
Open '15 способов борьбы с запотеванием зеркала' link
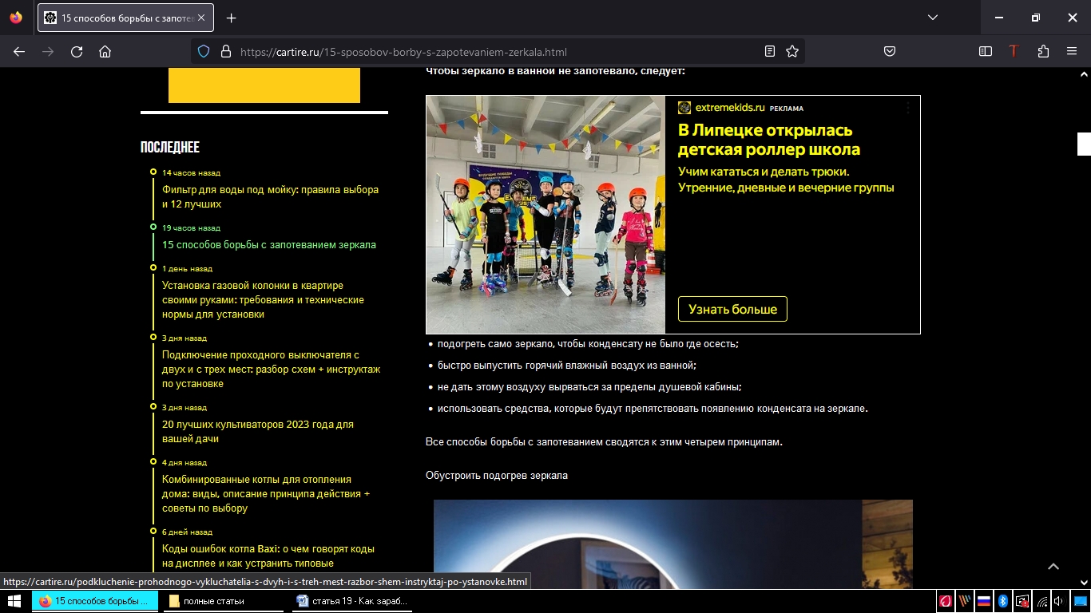pos(269,245)
